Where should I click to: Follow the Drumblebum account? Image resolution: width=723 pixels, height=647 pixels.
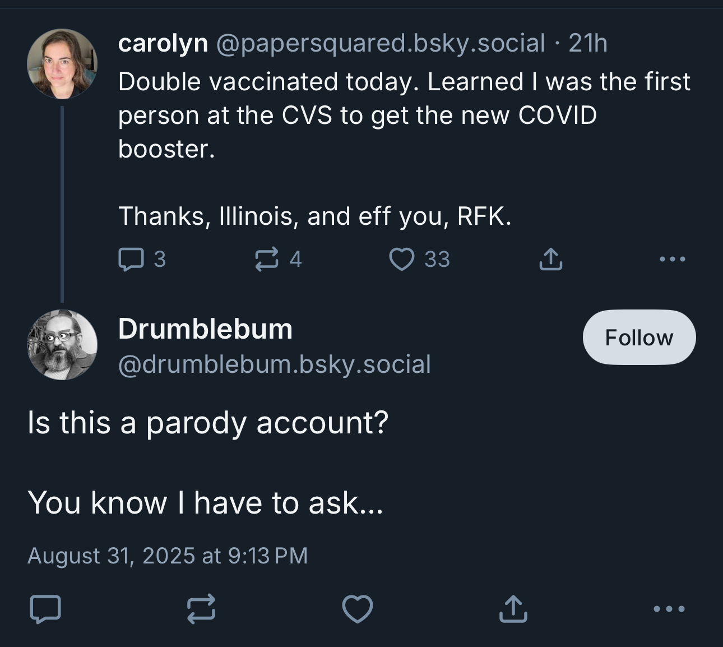tap(639, 338)
